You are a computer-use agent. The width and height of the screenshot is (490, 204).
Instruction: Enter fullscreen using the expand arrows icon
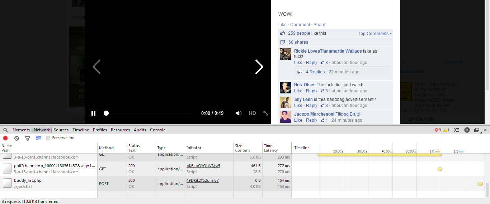[266, 113]
